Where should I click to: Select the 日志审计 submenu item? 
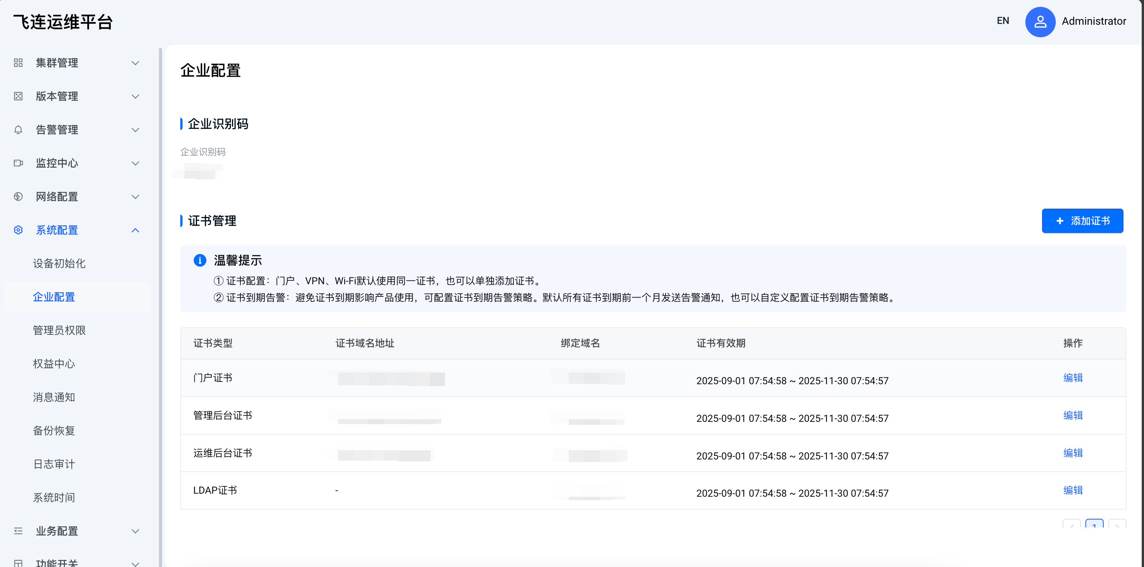click(x=54, y=464)
